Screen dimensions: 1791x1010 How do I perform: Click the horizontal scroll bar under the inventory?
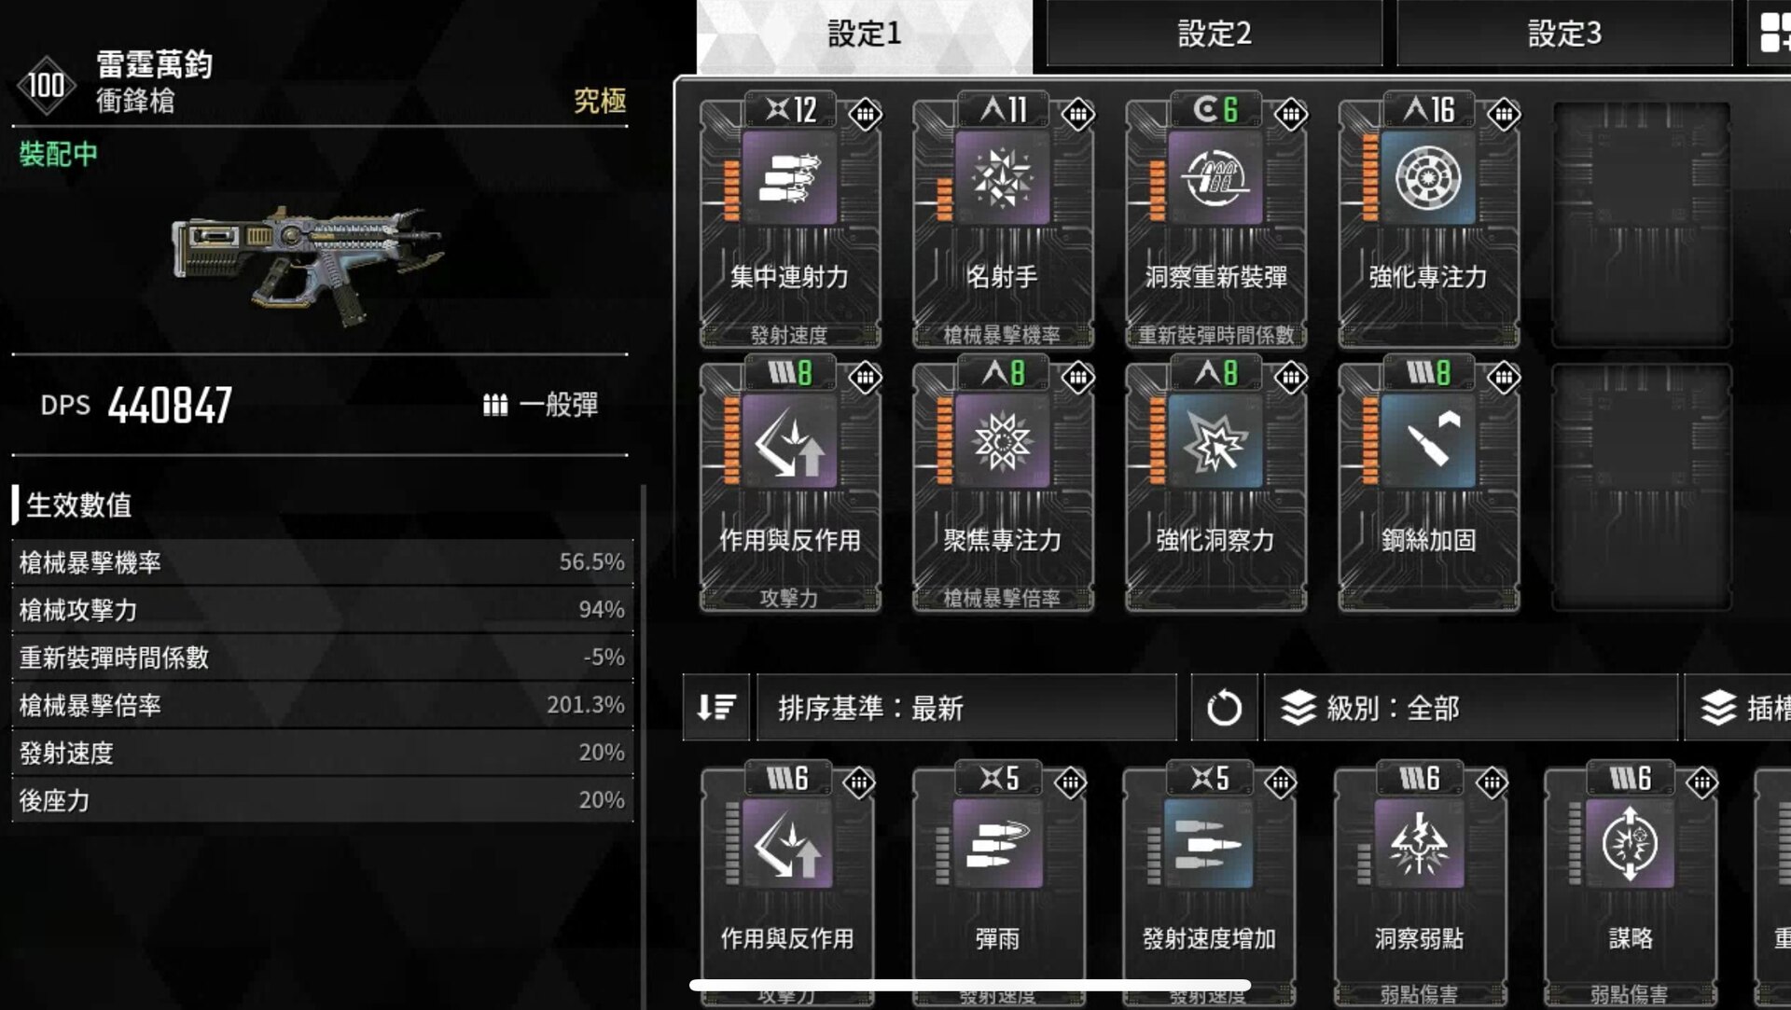970,985
